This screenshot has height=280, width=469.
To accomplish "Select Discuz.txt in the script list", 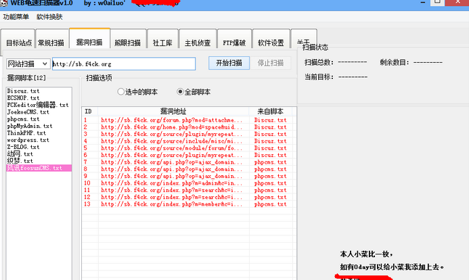I will tap(23, 91).
